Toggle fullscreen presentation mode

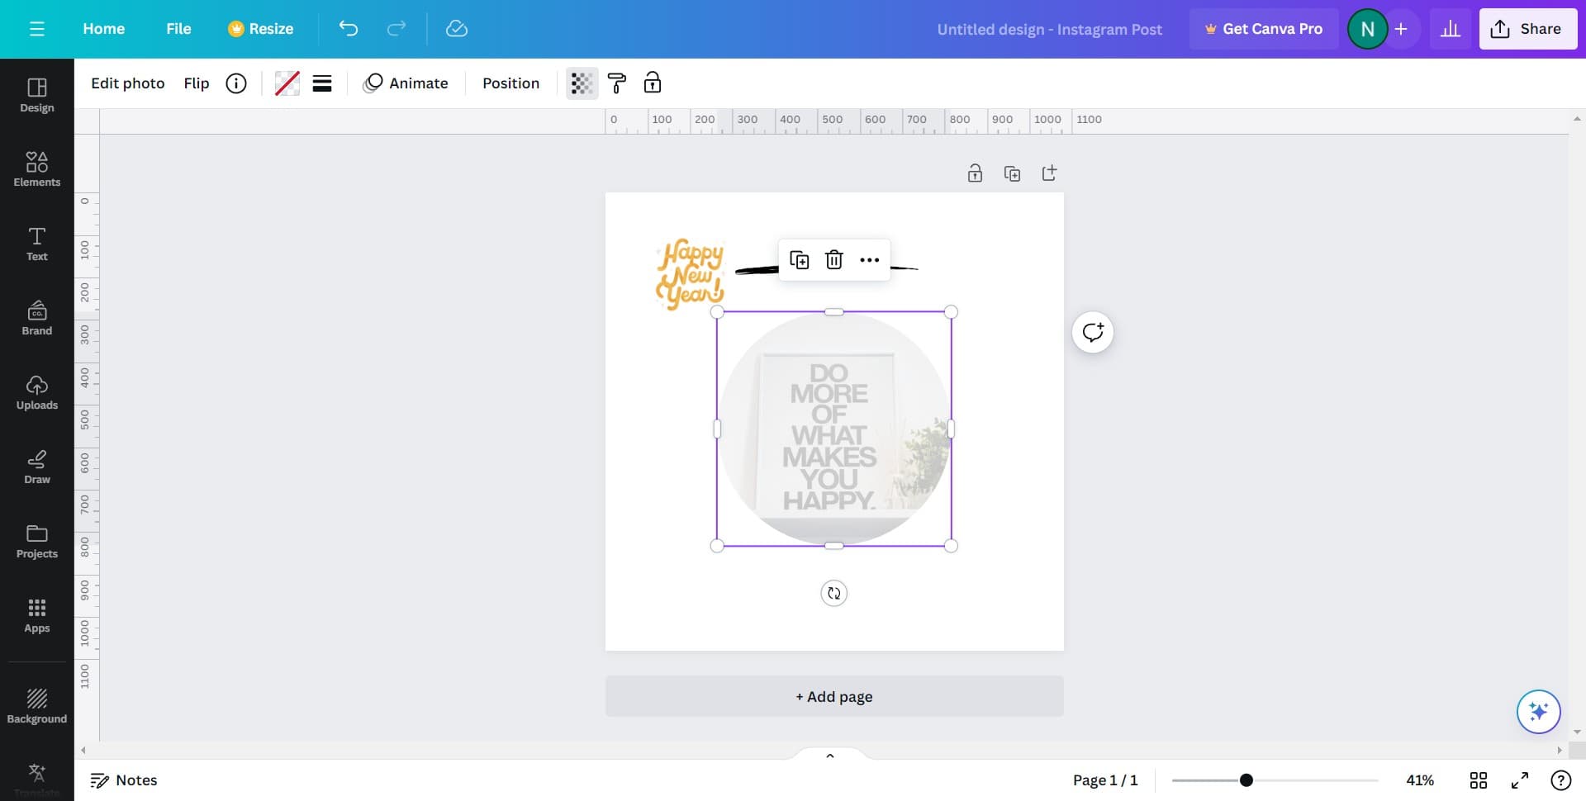[x=1519, y=780]
